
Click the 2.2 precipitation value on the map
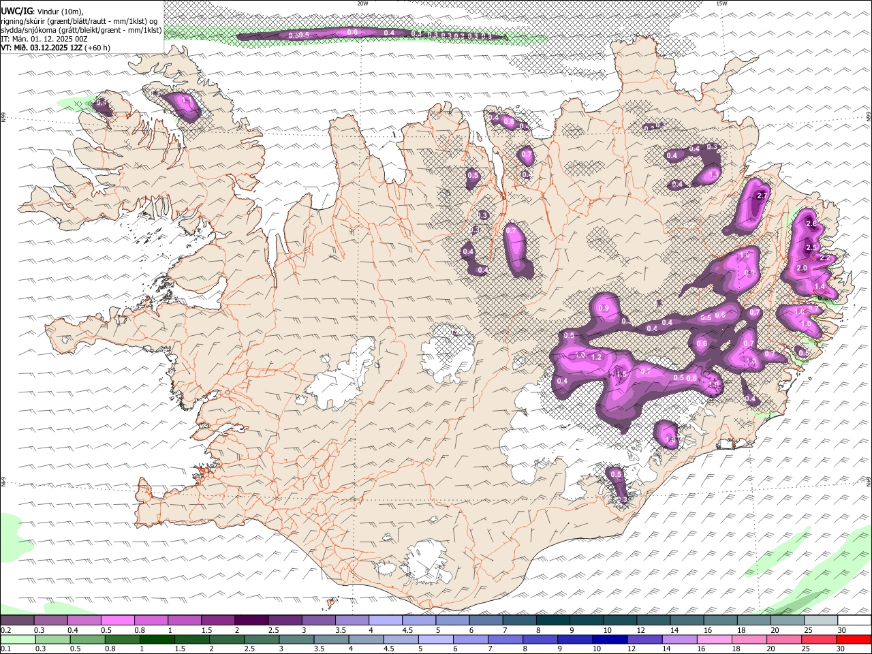click(x=825, y=258)
